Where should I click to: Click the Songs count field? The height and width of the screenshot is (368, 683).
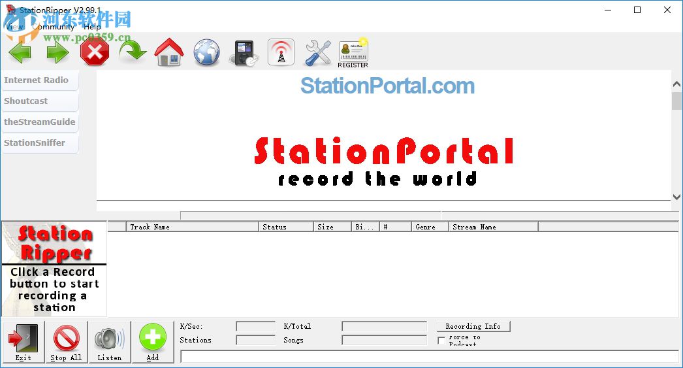pyautogui.click(x=384, y=340)
